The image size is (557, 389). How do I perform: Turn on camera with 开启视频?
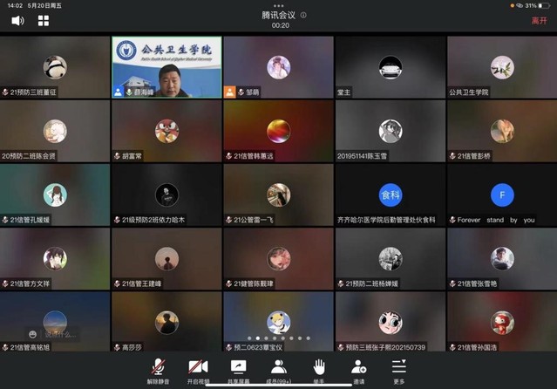[198, 369]
